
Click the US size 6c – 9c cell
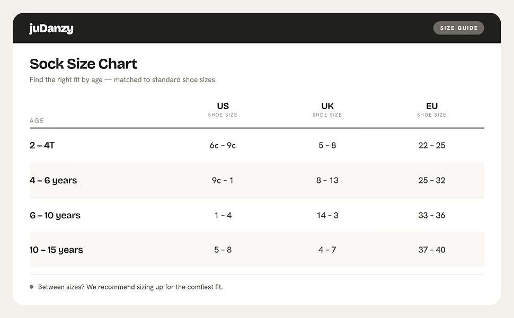pyautogui.click(x=223, y=145)
